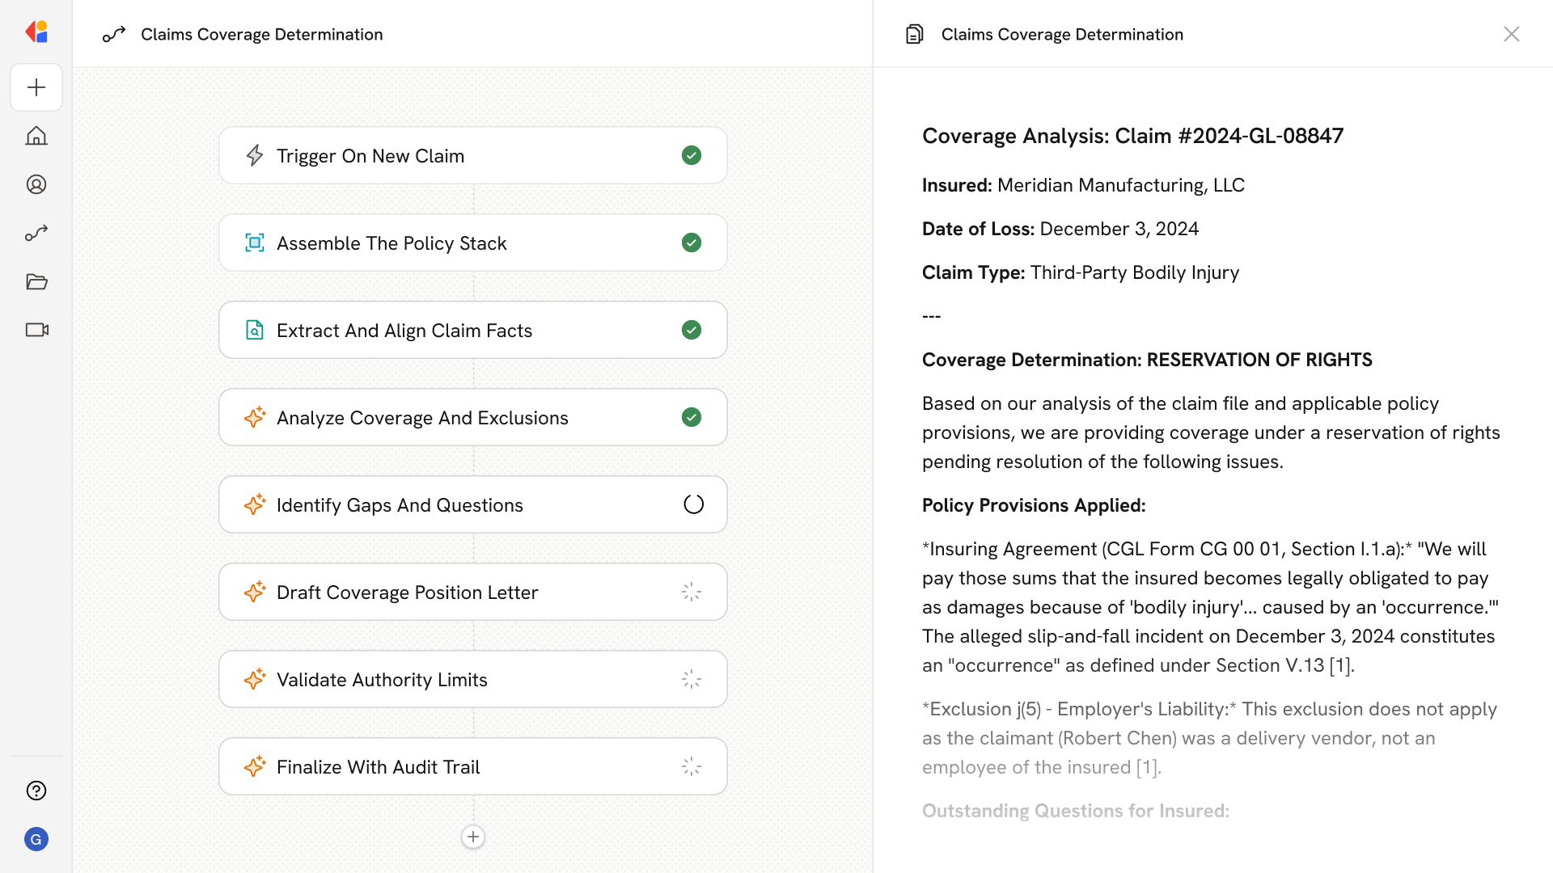Add a new step below the workflow
Viewport: 1553px width, 873px height.
(473, 837)
